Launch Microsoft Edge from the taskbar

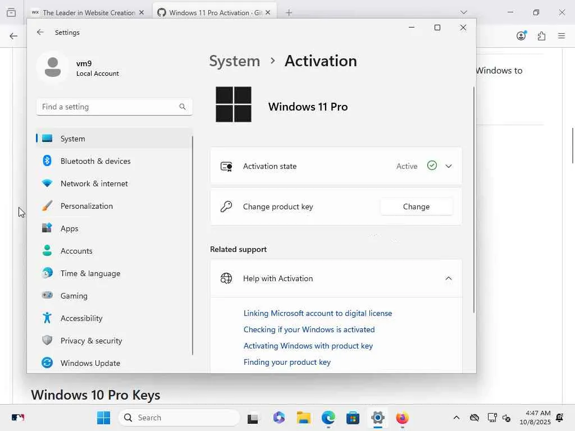(x=328, y=418)
